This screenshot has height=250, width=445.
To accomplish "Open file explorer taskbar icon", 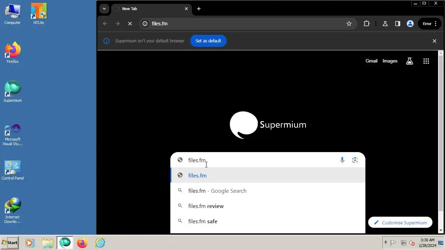I will (48, 243).
